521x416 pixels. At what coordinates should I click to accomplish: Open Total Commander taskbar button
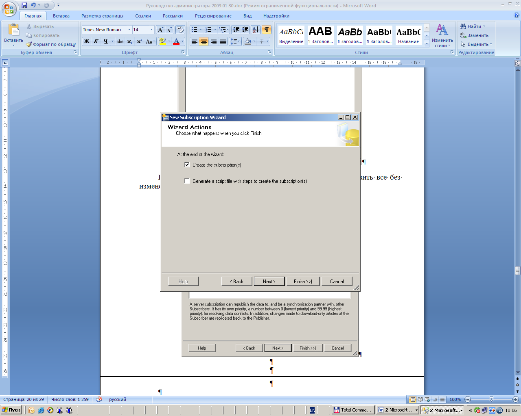point(353,410)
